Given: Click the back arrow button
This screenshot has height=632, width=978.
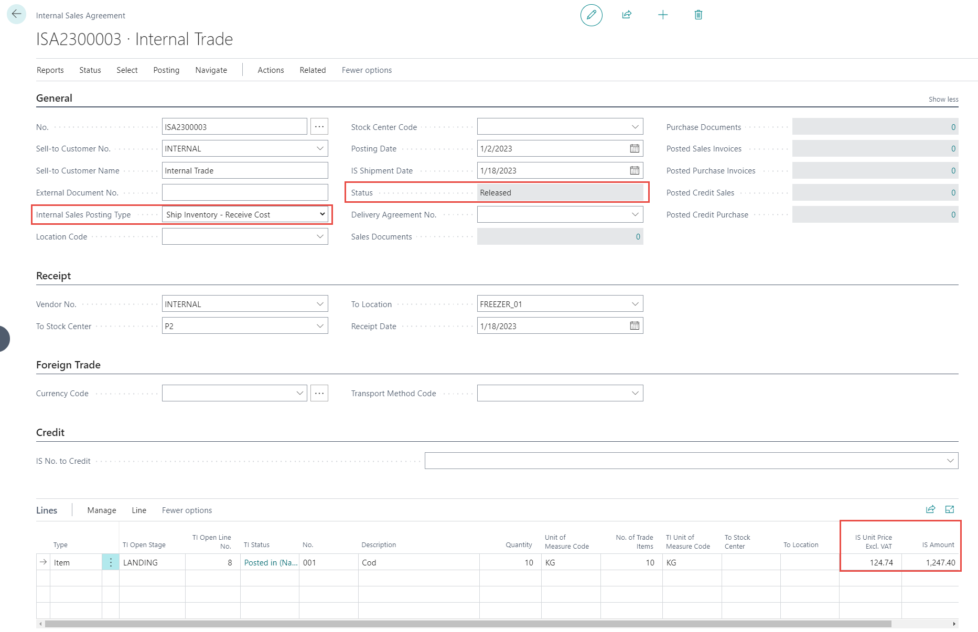Looking at the screenshot, I should coord(16,14).
